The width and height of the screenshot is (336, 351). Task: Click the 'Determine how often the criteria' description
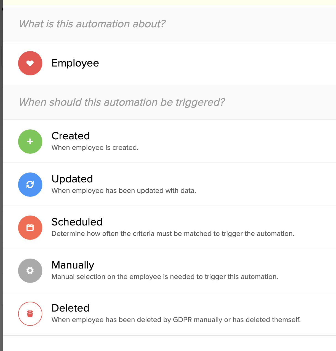point(173,234)
